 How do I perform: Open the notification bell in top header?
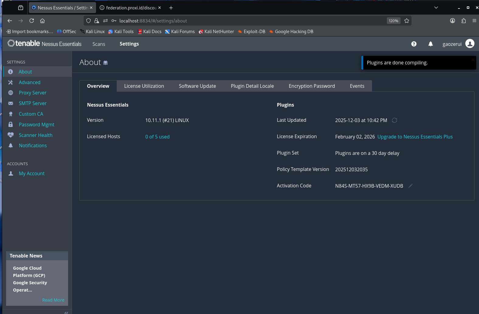(x=431, y=44)
